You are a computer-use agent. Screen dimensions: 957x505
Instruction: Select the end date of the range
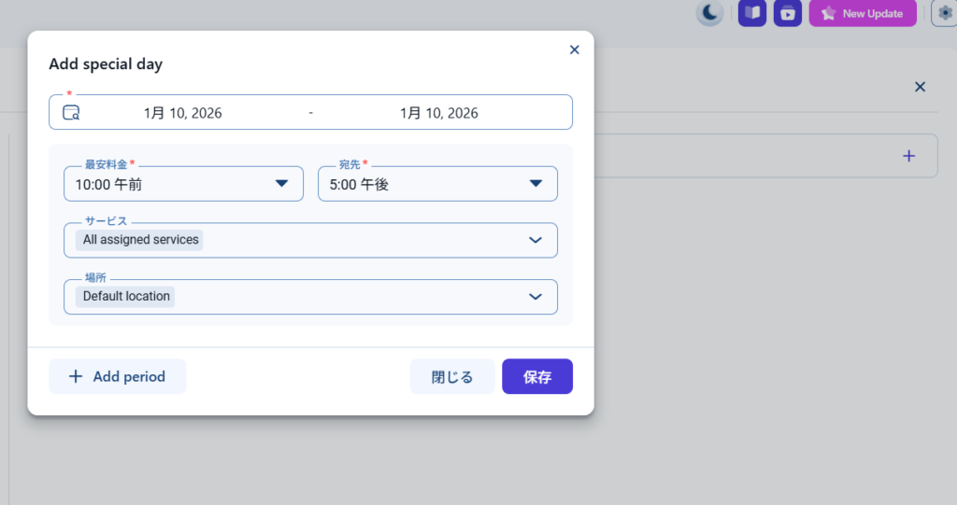tap(438, 113)
